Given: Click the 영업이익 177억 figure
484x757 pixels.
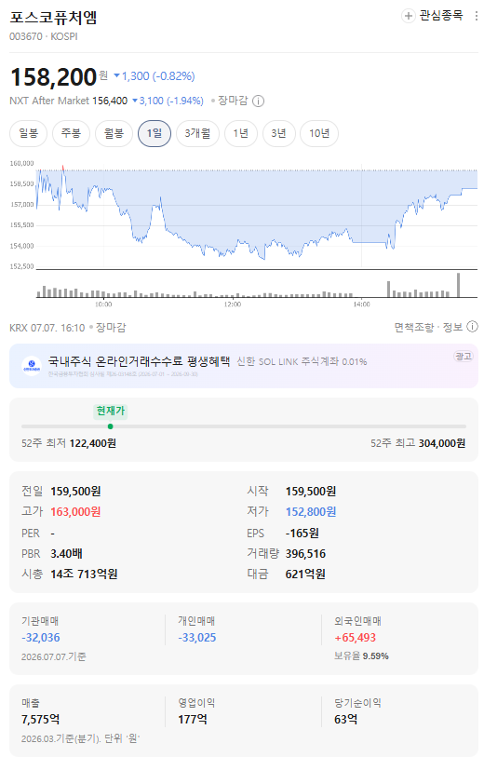Looking at the screenshot, I should tap(193, 720).
